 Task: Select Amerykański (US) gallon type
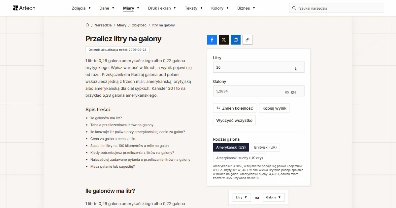pyautogui.click(x=231, y=147)
